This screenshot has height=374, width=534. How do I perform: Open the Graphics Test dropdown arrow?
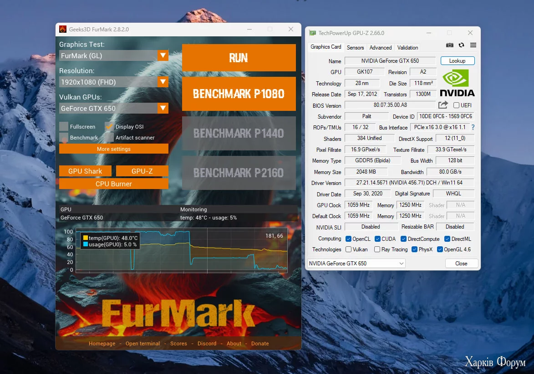click(163, 55)
